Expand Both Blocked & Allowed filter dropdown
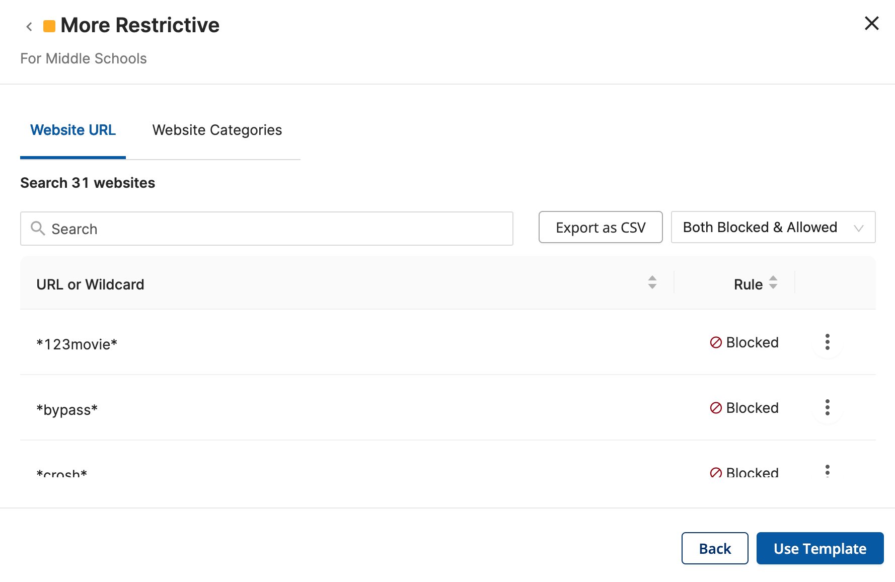This screenshot has width=895, height=582. coord(773,227)
